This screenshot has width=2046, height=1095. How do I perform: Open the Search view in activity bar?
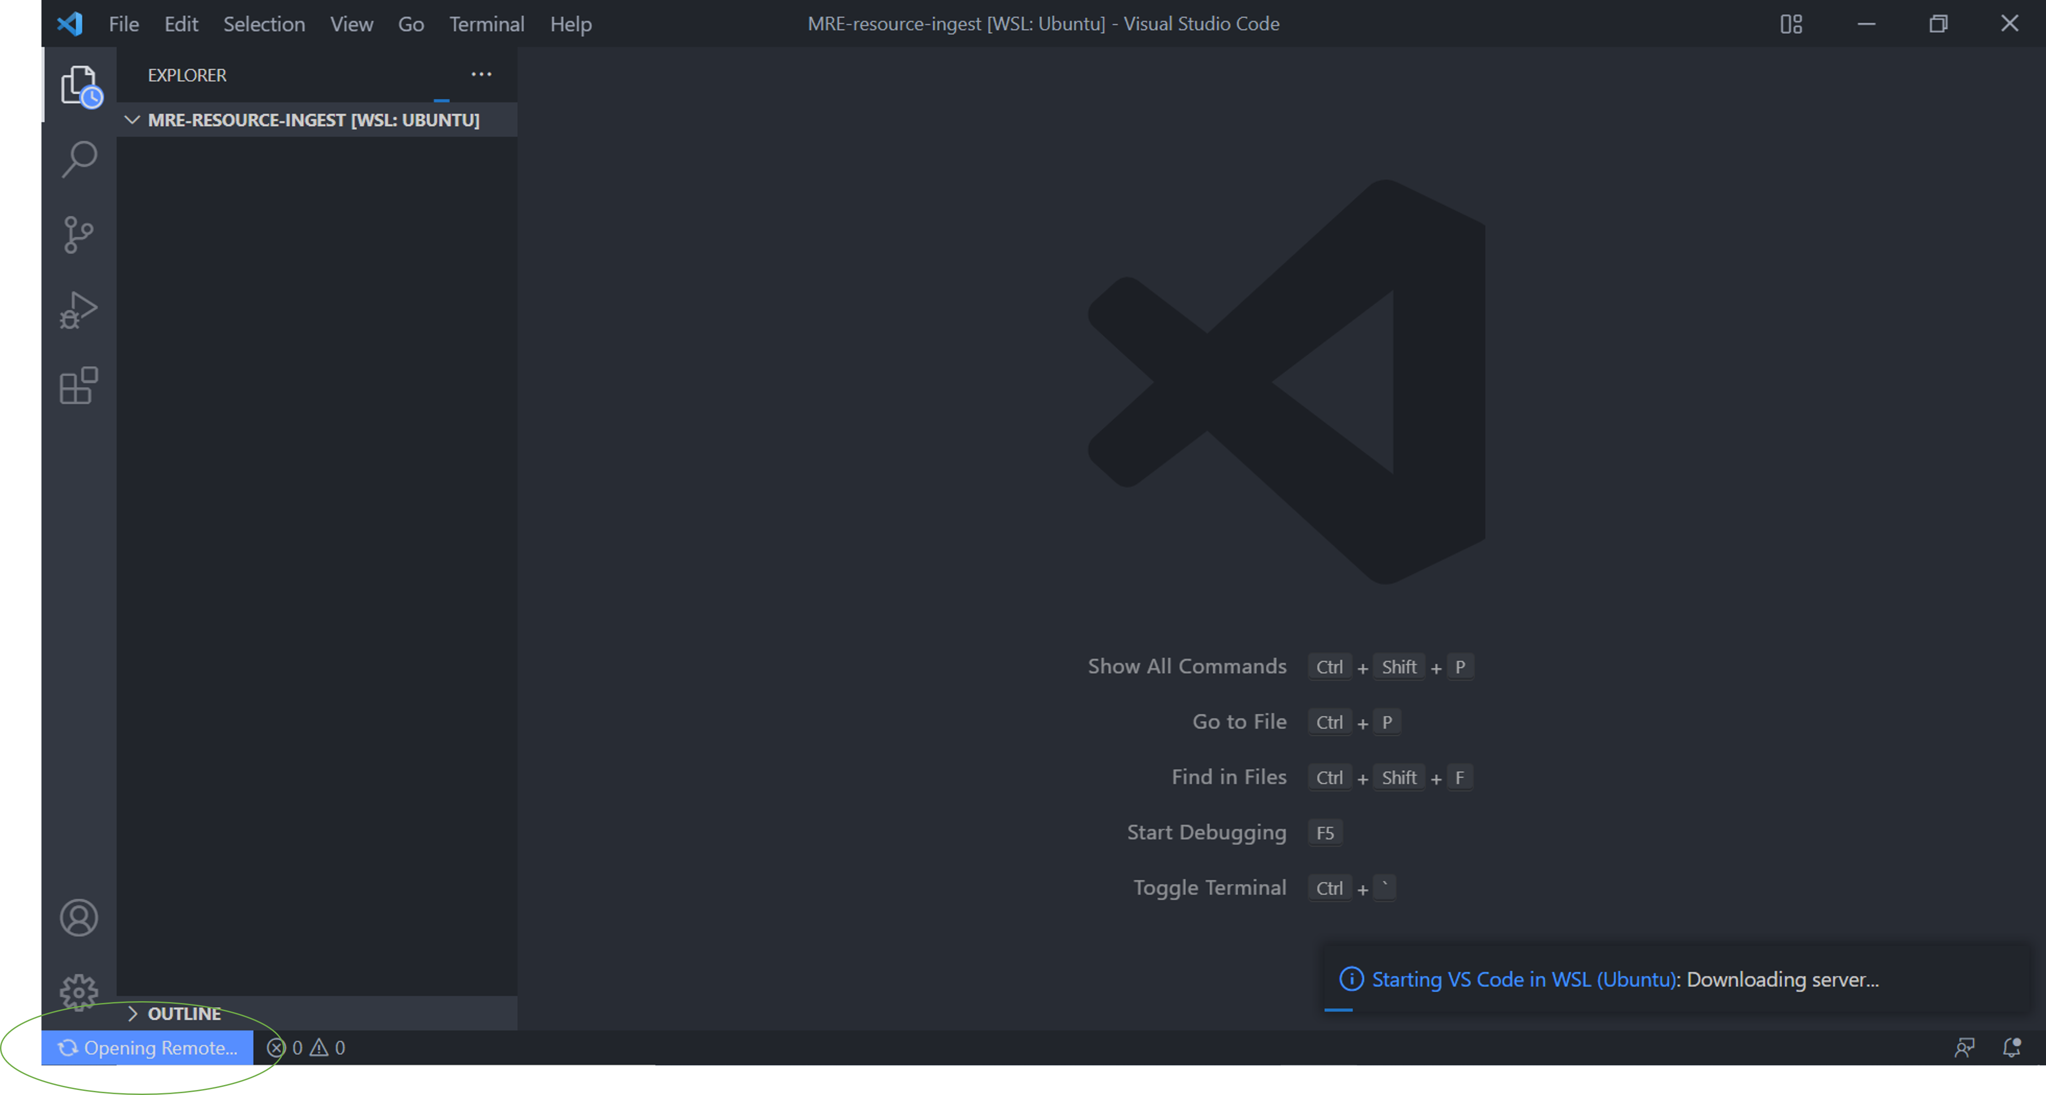[x=79, y=159]
